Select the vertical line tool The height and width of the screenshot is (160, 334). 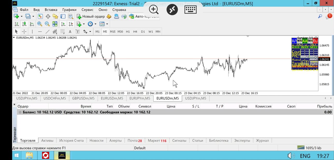coord(32,31)
